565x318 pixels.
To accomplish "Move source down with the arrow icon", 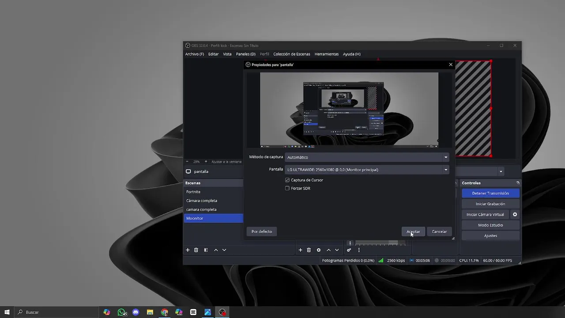I will click(337, 250).
